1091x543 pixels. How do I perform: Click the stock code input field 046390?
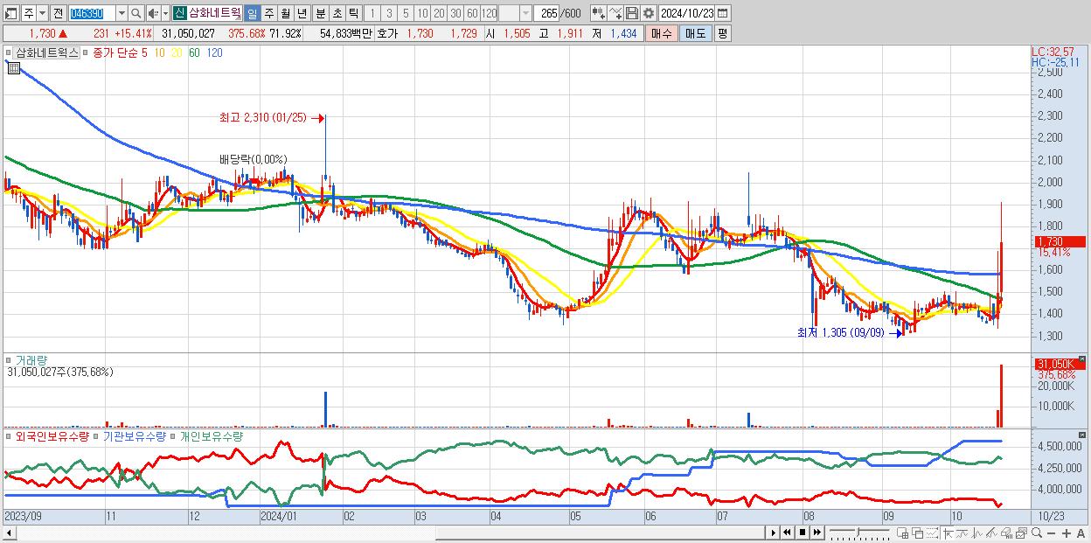(91, 13)
